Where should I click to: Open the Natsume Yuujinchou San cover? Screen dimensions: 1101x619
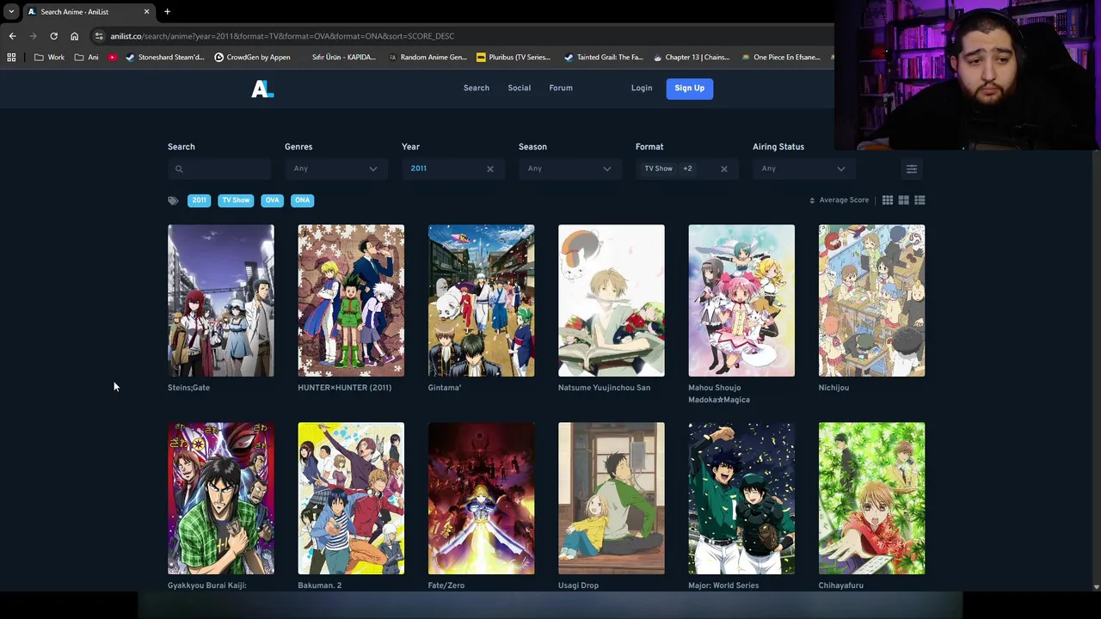tap(612, 301)
